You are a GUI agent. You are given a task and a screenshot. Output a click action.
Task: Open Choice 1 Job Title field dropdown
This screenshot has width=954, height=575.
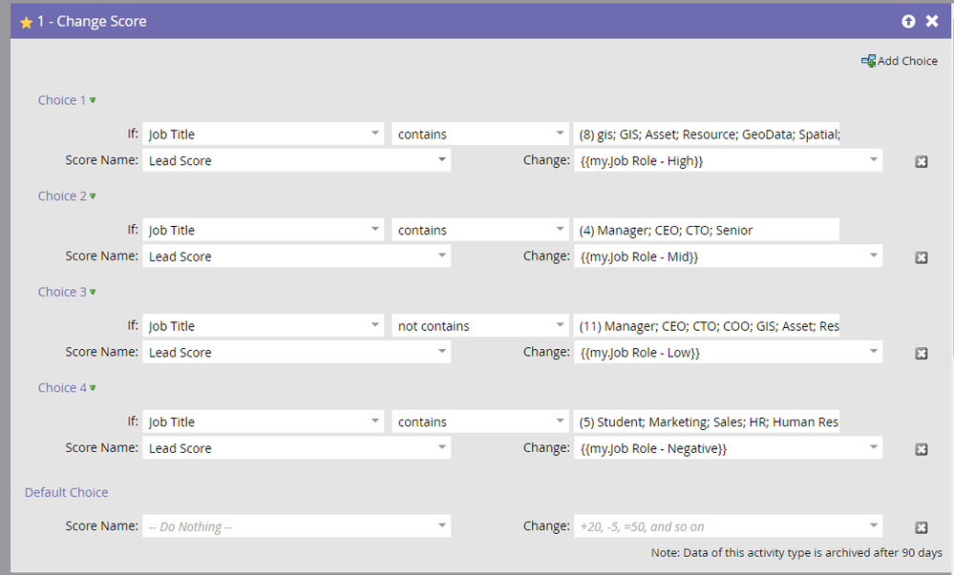[x=375, y=134]
